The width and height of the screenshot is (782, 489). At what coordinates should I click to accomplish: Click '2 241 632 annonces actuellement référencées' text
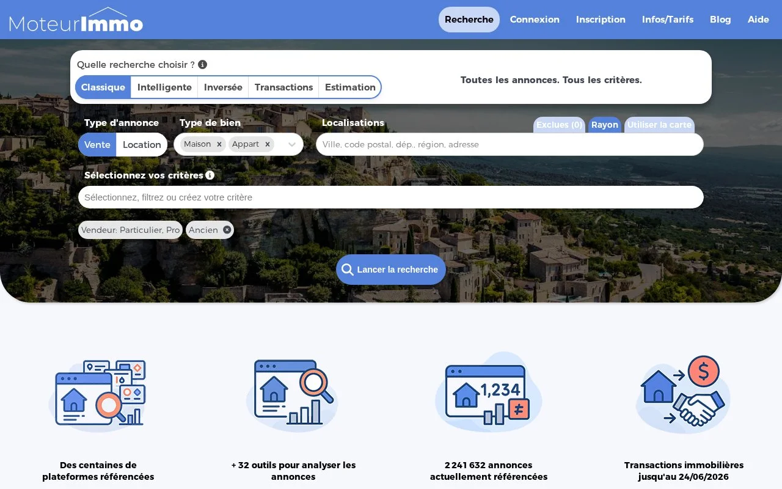pos(489,471)
